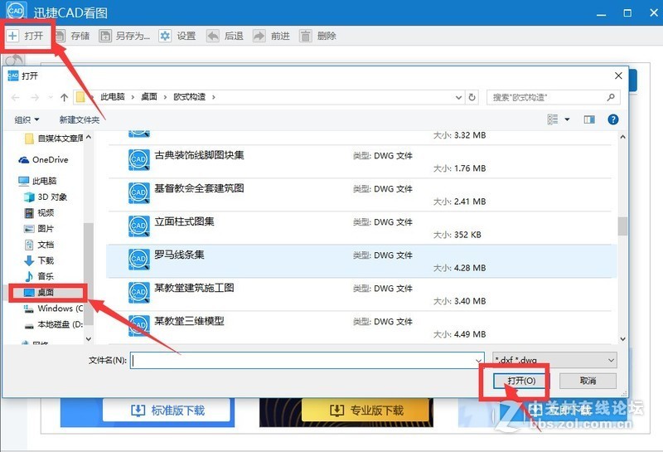Click the CAD icon of 立面柱式图集
The width and height of the screenshot is (663, 452).
[138, 226]
